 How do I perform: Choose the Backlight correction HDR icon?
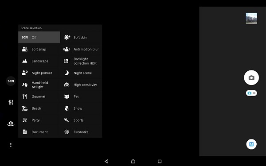[x=67, y=61]
